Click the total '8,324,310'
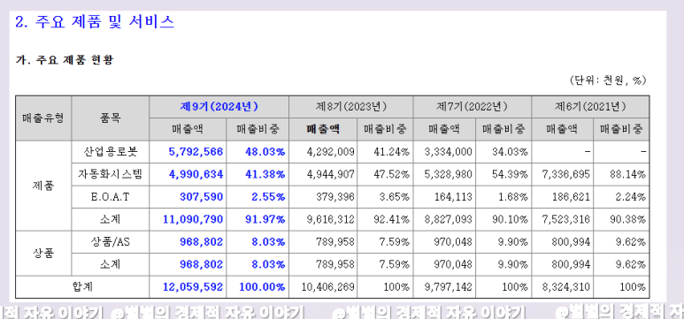The image size is (684, 319). pyautogui.click(x=566, y=287)
